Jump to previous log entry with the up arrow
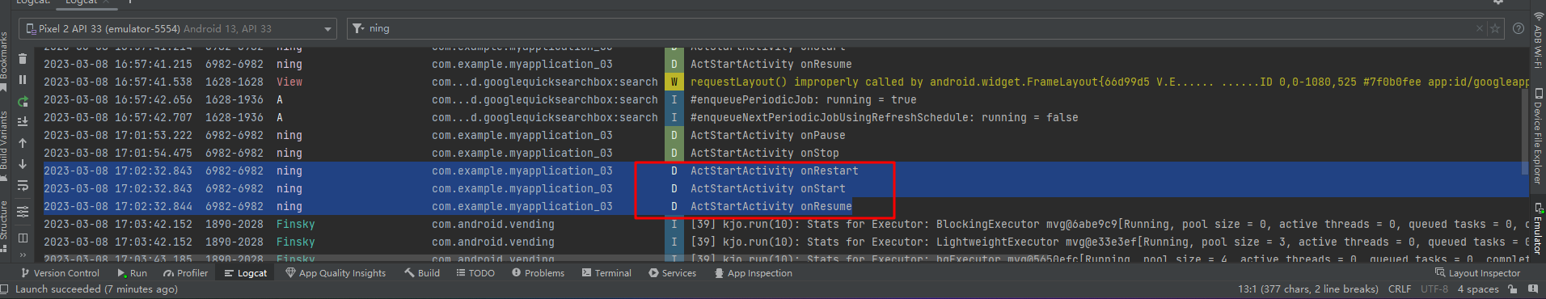The image size is (1546, 299). click(x=23, y=143)
